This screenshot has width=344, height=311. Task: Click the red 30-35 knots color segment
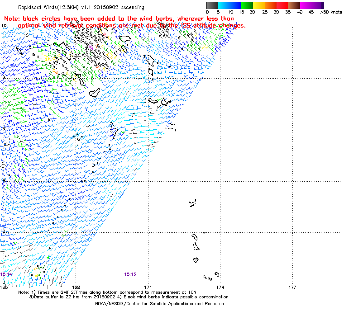click(x=282, y=5)
